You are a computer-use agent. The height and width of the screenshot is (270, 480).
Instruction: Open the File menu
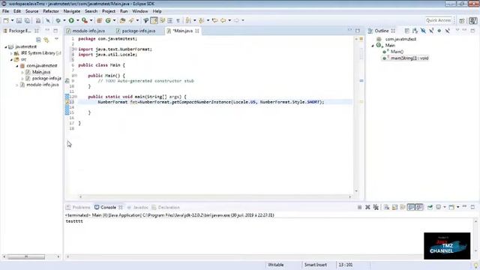[5, 11]
